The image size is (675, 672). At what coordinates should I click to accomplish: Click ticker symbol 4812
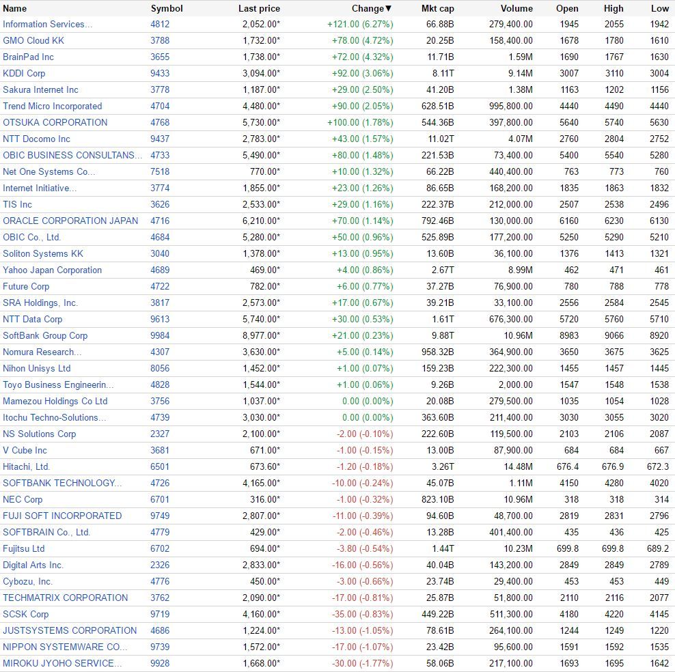(160, 25)
